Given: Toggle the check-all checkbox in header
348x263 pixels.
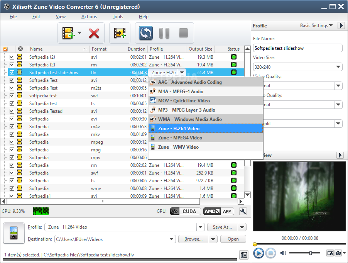Looking at the screenshot, I should tap(5, 49).
